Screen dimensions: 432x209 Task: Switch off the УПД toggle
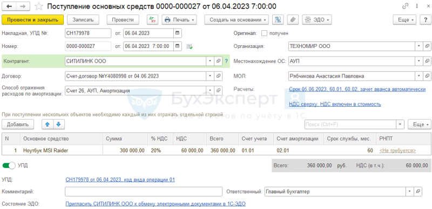click(x=9, y=165)
